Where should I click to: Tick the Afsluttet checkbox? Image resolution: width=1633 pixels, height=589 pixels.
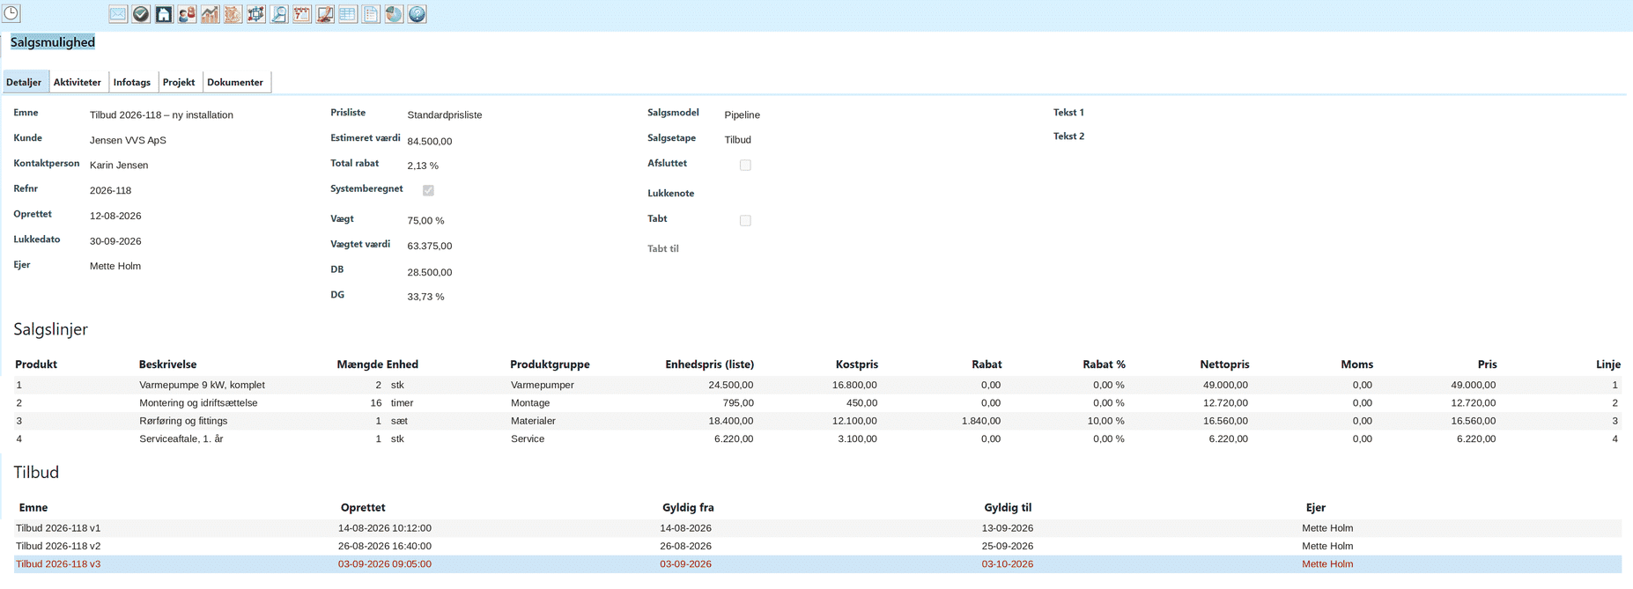coord(745,165)
